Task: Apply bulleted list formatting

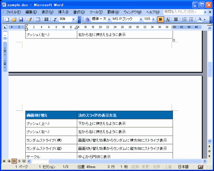Action: [x=191, y=19]
